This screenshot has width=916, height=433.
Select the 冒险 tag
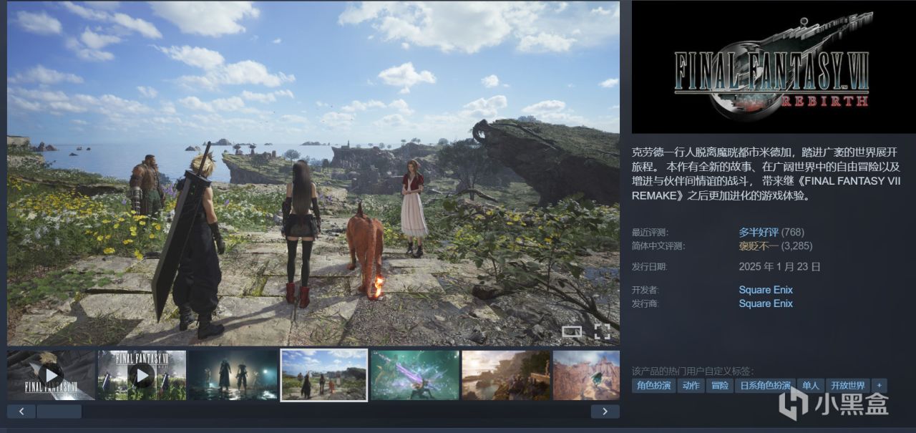pos(720,386)
